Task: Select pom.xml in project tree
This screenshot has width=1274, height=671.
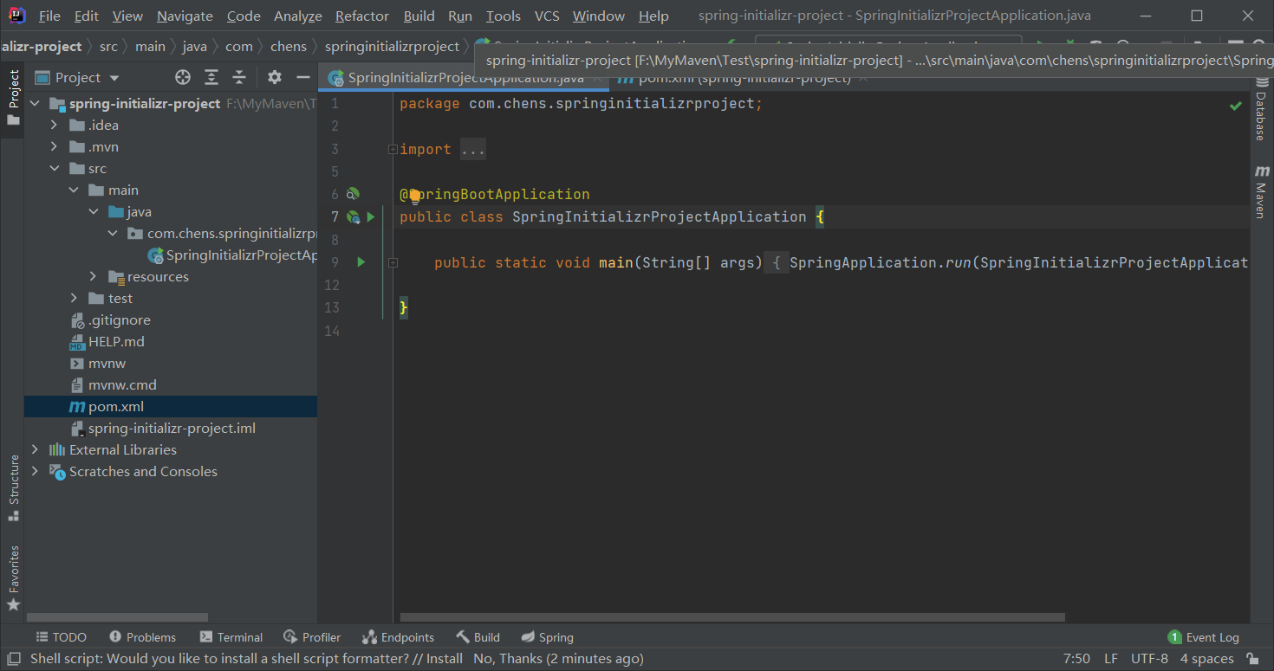Action: [171, 406]
